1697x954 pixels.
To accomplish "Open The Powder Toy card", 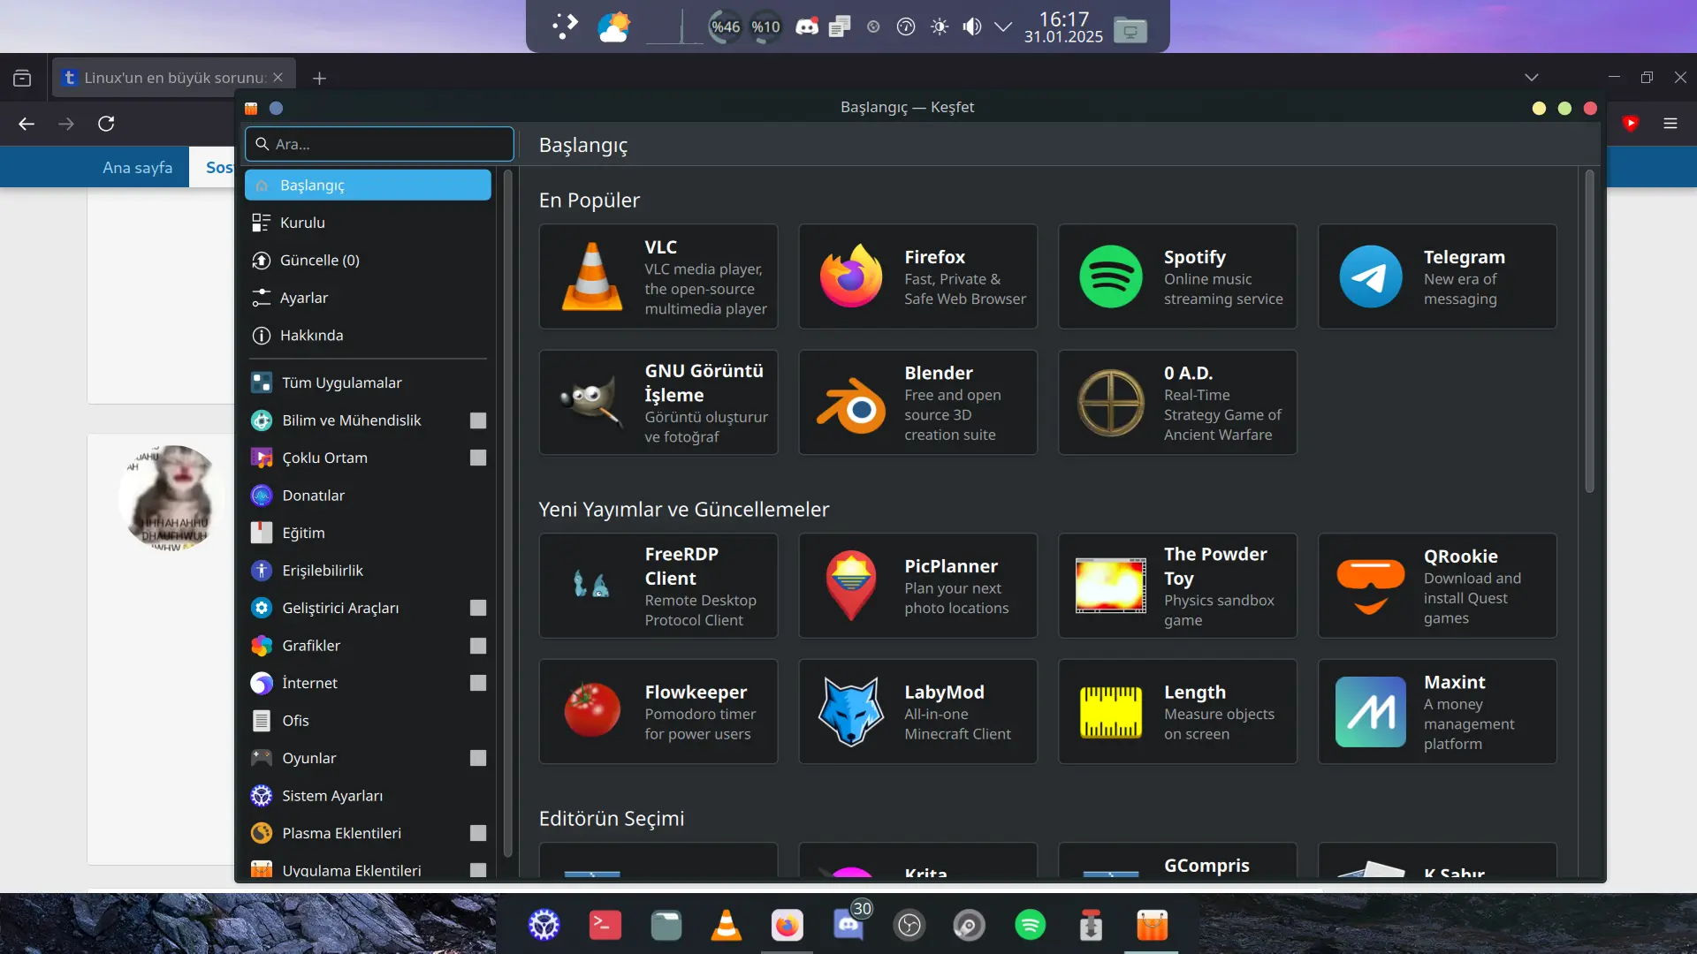I will (1177, 586).
